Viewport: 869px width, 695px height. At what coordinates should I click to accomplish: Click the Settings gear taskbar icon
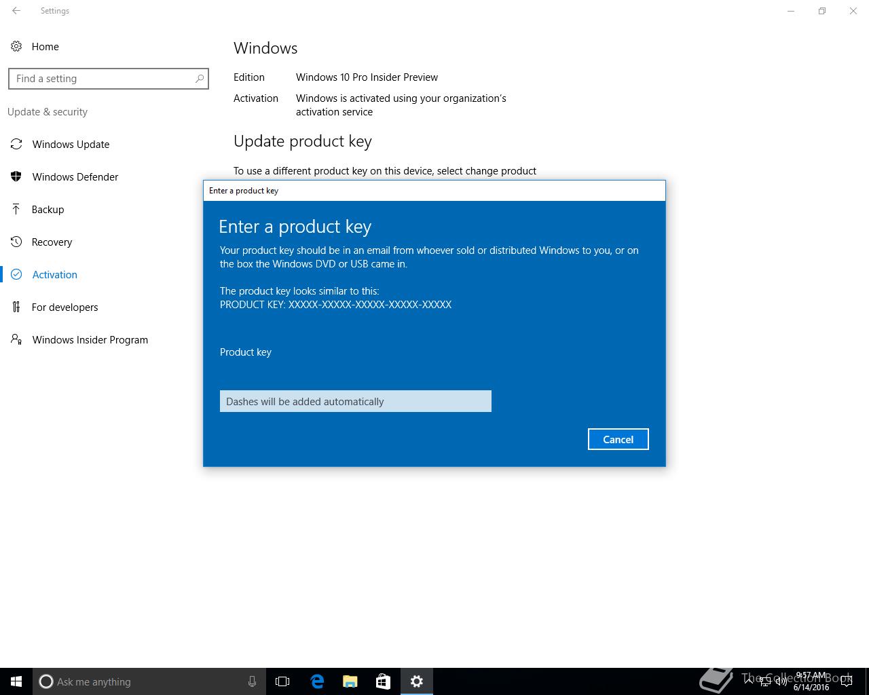click(x=417, y=681)
